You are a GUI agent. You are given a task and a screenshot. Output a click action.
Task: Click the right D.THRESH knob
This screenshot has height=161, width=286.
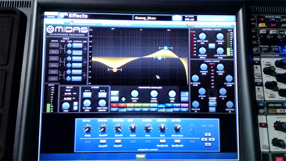[x=229, y=78]
